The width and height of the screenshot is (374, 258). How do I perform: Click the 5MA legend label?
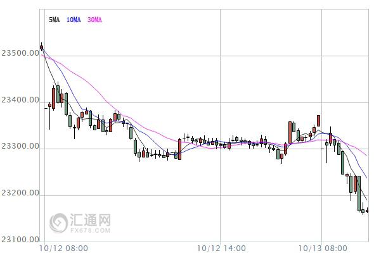coord(54,20)
